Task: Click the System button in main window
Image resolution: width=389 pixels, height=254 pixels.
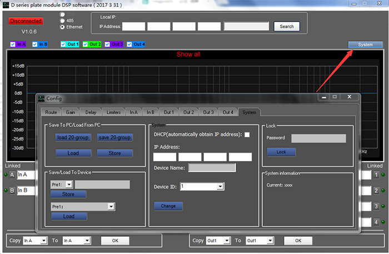Action: pyautogui.click(x=366, y=45)
